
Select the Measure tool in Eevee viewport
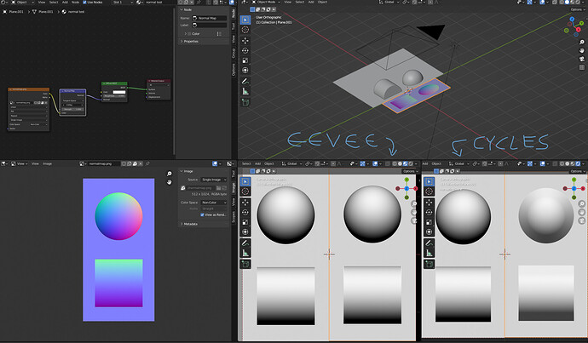coord(245,253)
